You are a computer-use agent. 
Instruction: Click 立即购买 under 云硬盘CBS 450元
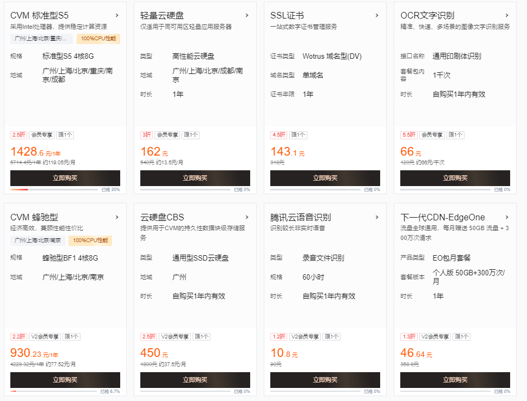[195, 380]
